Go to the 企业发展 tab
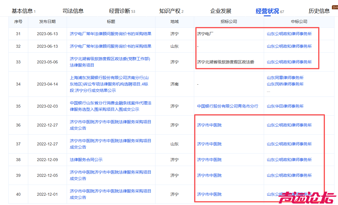Viewport: 338px width, 205px height. click(221, 11)
